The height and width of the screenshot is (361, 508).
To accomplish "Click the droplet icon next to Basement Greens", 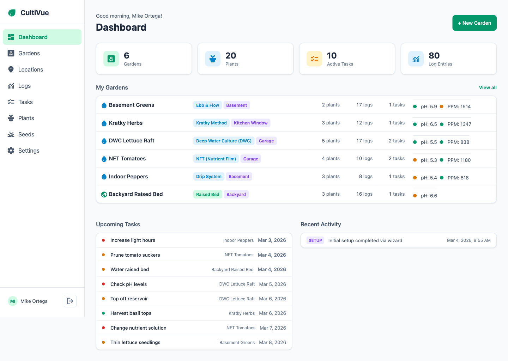I will click(x=104, y=105).
